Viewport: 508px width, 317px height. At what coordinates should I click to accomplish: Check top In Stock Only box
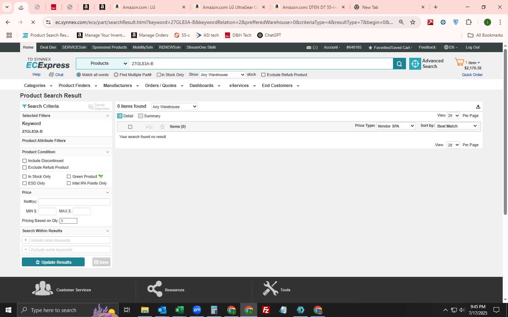click(159, 75)
